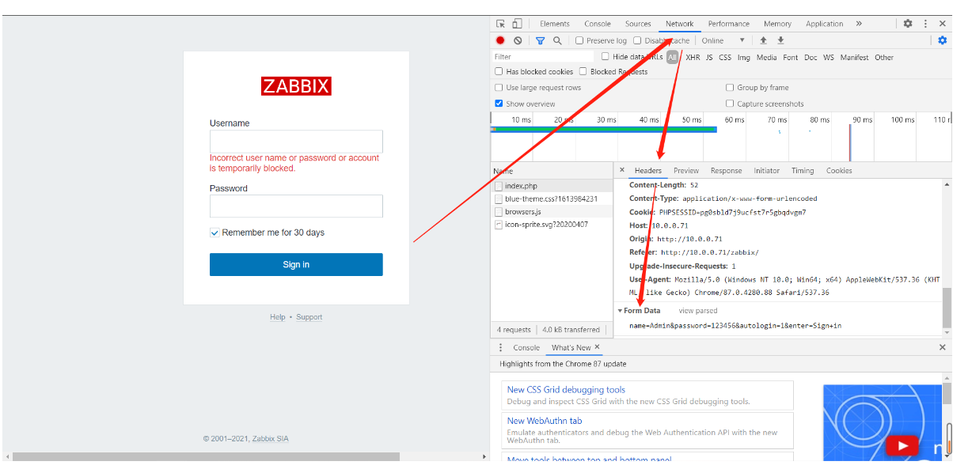Switch to the Timing tab
953x469 pixels.
click(803, 171)
